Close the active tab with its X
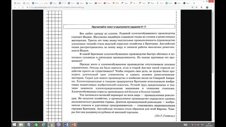 (65, 3)
